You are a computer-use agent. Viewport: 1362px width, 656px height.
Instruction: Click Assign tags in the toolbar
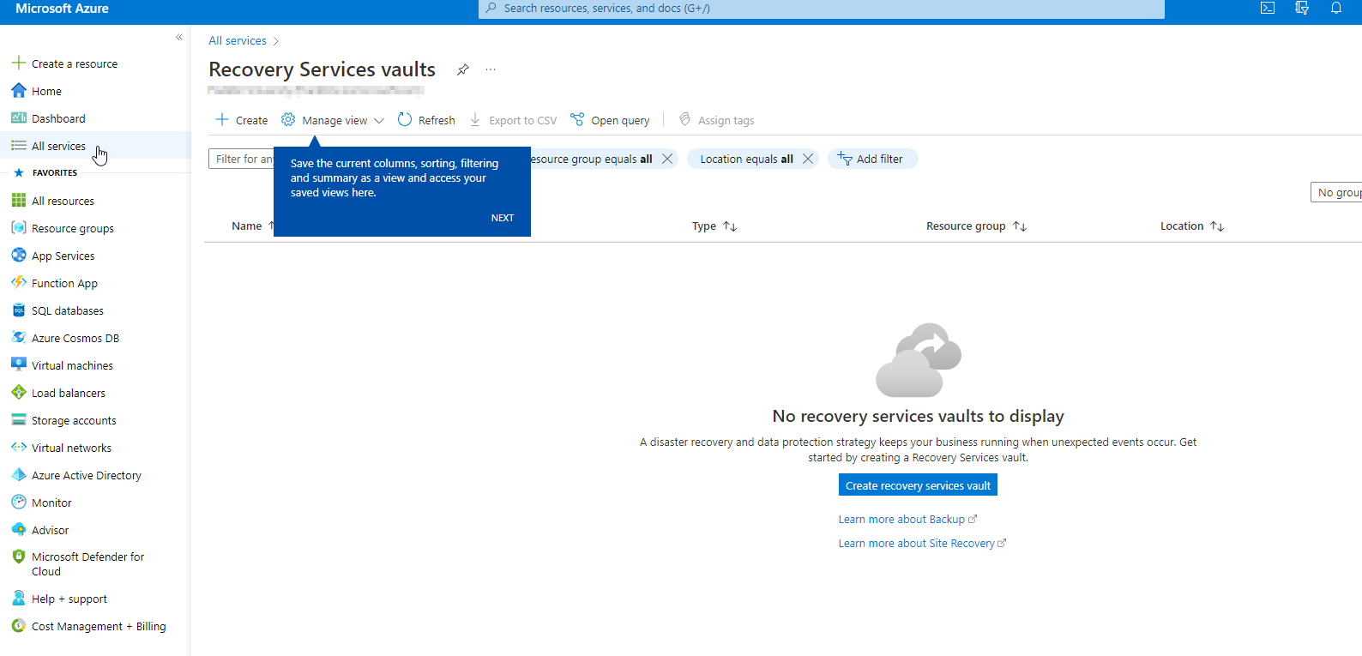tap(717, 120)
